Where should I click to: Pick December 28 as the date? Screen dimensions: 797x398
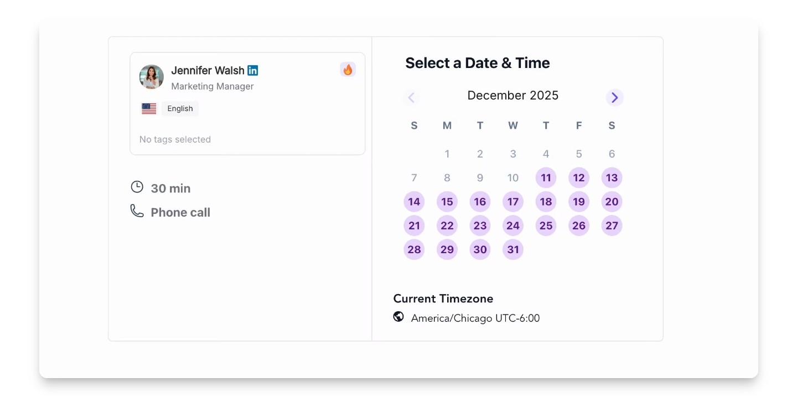coord(414,249)
